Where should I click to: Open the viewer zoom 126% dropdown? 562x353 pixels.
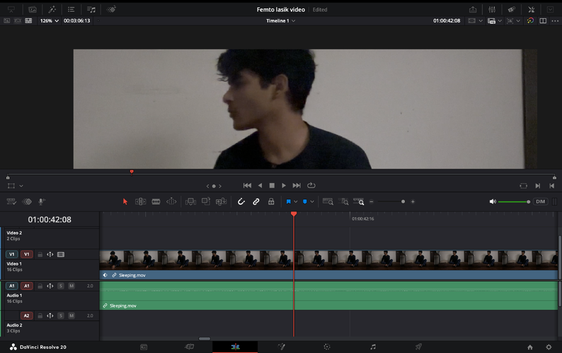point(50,20)
